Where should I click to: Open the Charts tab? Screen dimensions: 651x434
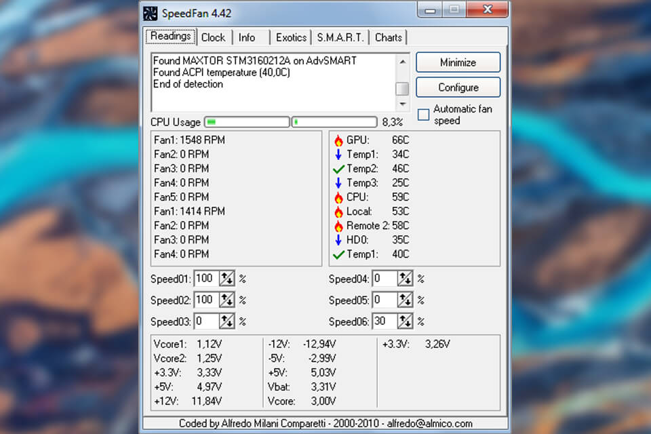388,37
